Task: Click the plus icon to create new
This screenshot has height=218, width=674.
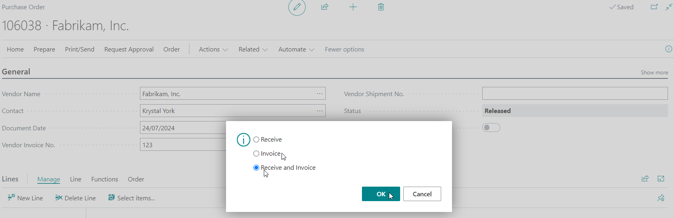Action: [x=353, y=7]
